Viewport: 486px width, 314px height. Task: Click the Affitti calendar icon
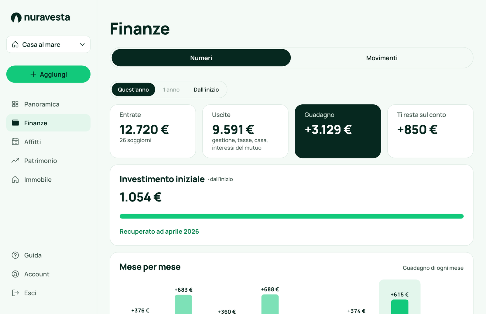tap(15, 141)
